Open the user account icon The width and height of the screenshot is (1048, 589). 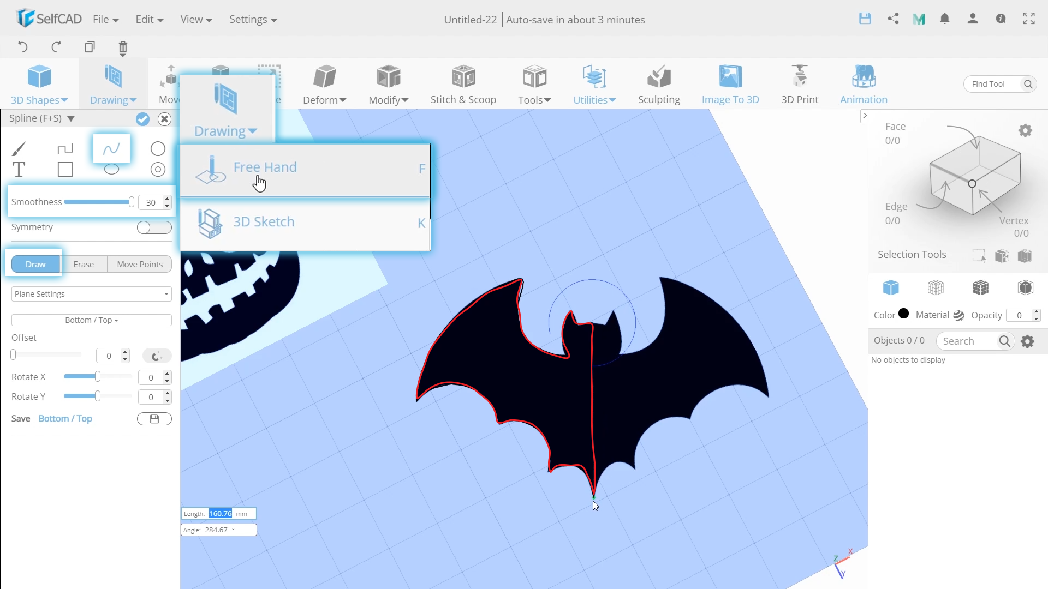[973, 19]
